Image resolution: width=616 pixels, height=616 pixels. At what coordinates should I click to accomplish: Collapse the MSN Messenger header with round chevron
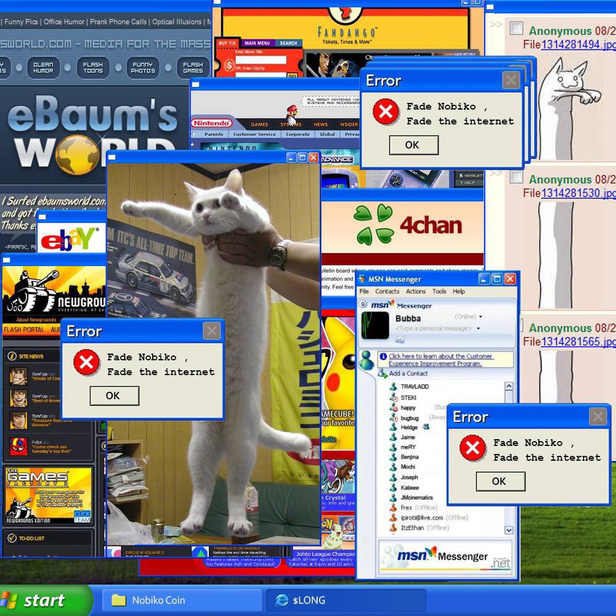tap(363, 304)
